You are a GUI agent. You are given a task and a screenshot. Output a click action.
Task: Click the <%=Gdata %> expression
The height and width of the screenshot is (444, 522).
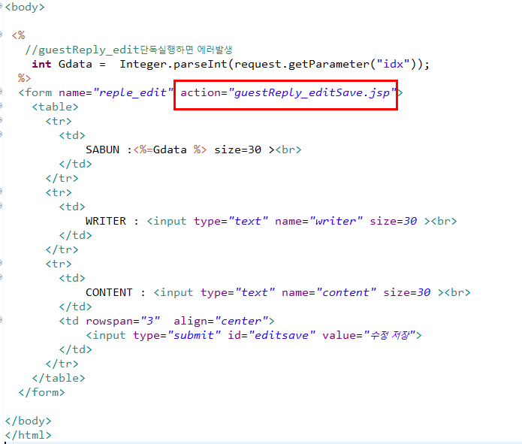tap(170, 150)
